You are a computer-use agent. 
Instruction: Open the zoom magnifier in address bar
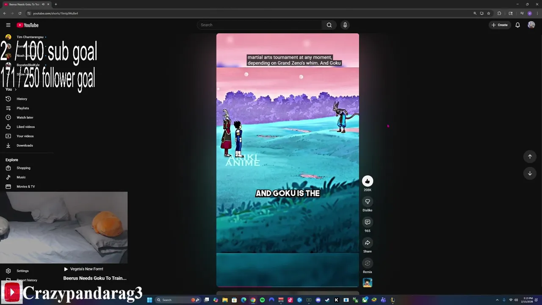click(475, 13)
